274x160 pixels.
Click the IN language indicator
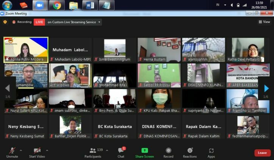218,5
